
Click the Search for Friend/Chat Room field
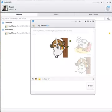click(53, 19)
